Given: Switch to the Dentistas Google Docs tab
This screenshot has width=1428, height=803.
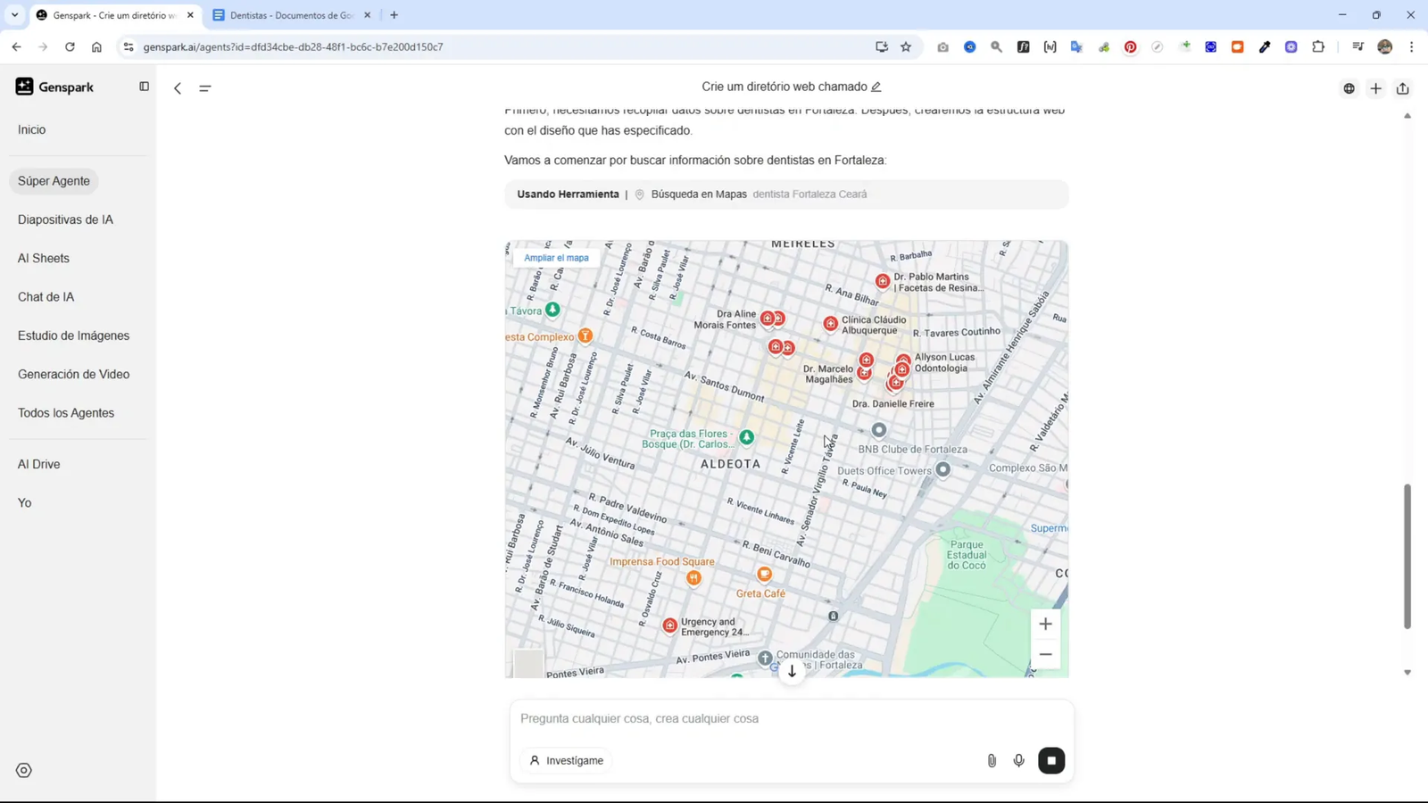Looking at the screenshot, I should [286, 14].
